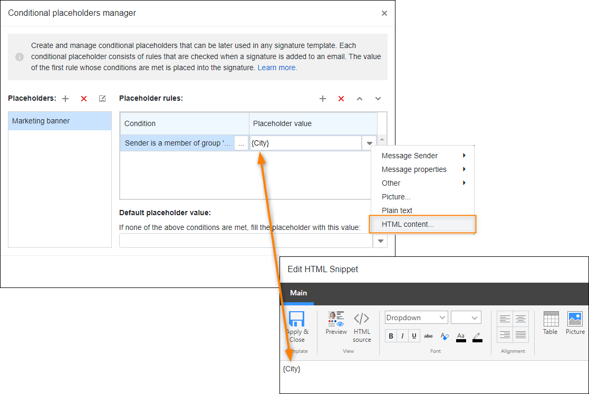Viewport: 589px width, 394px height.
Task: Toggle strikethrough formatting
Action: [x=428, y=336]
